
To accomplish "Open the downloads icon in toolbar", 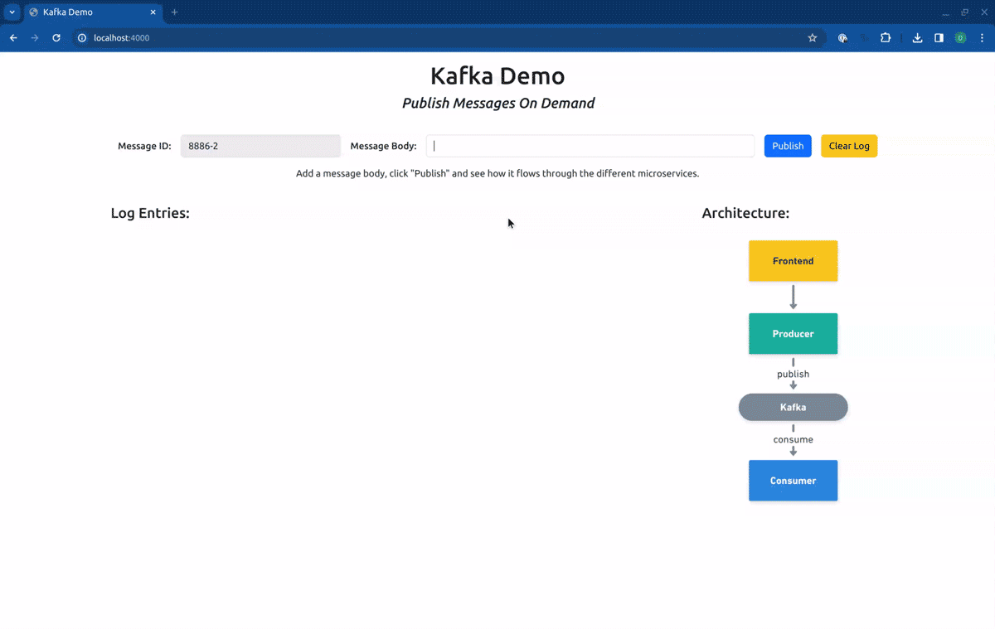I will 918,38.
